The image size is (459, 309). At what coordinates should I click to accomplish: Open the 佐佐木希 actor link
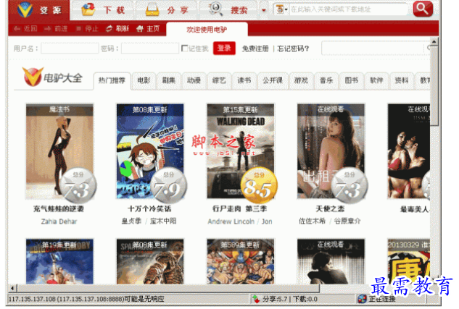point(312,221)
